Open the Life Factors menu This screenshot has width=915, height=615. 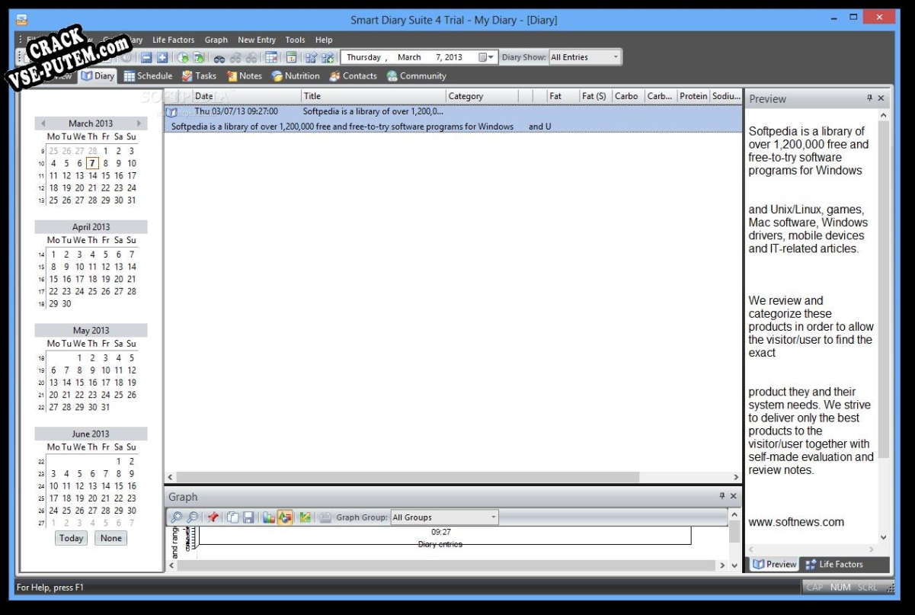[173, 40]
